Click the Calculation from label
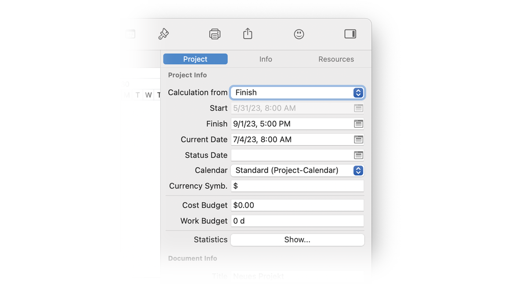505x307 pixels. [x=198, y=92]
